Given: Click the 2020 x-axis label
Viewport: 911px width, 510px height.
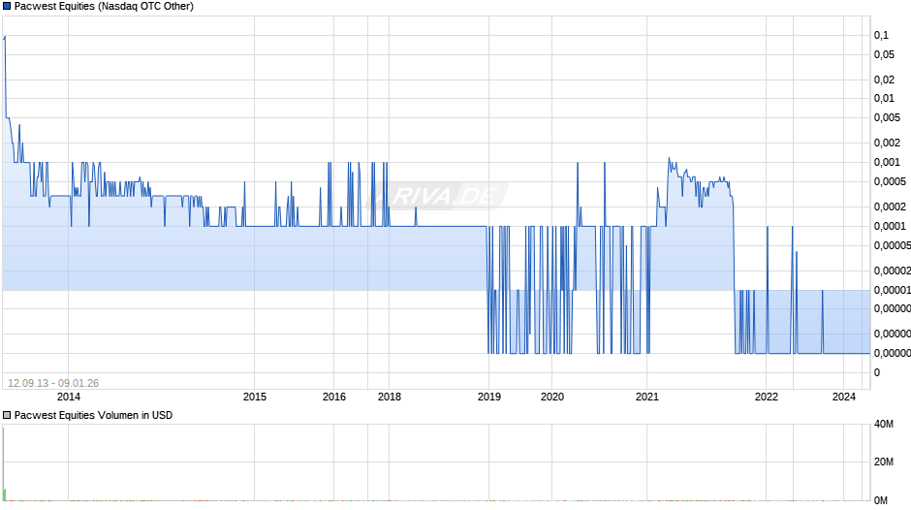Looking at the screenshot, I should (552, 397).
